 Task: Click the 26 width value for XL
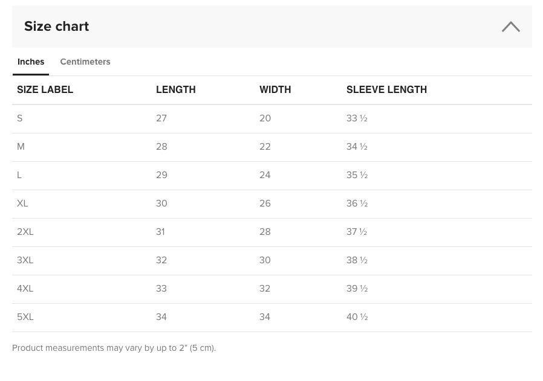pos(265,203)
